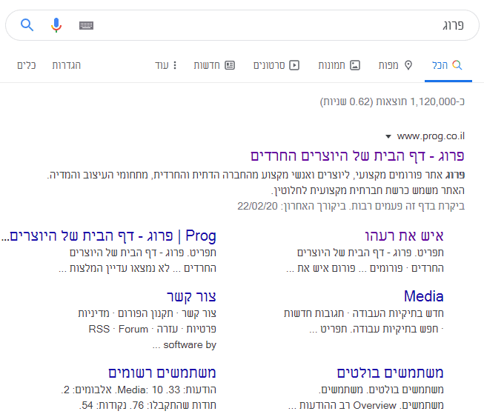The height and width of the screenshot is (414, 484).
Task: Click the www.prog.co.il URL text
Action: pyautogui.click(x=431, y=136)
